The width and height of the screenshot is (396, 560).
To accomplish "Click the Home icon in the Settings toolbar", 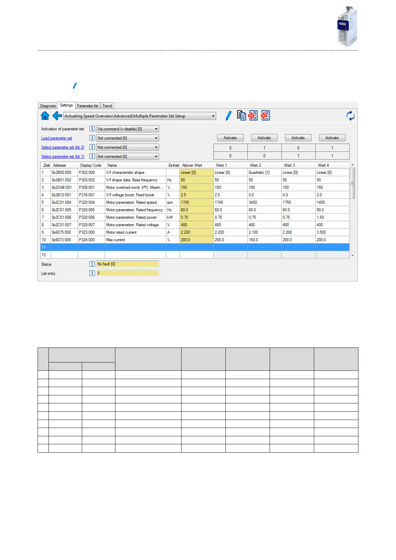I will coord(45,116).
